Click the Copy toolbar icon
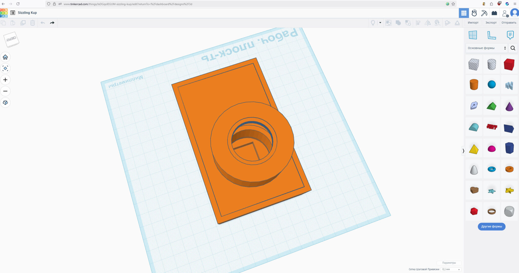 pos(3,23)
